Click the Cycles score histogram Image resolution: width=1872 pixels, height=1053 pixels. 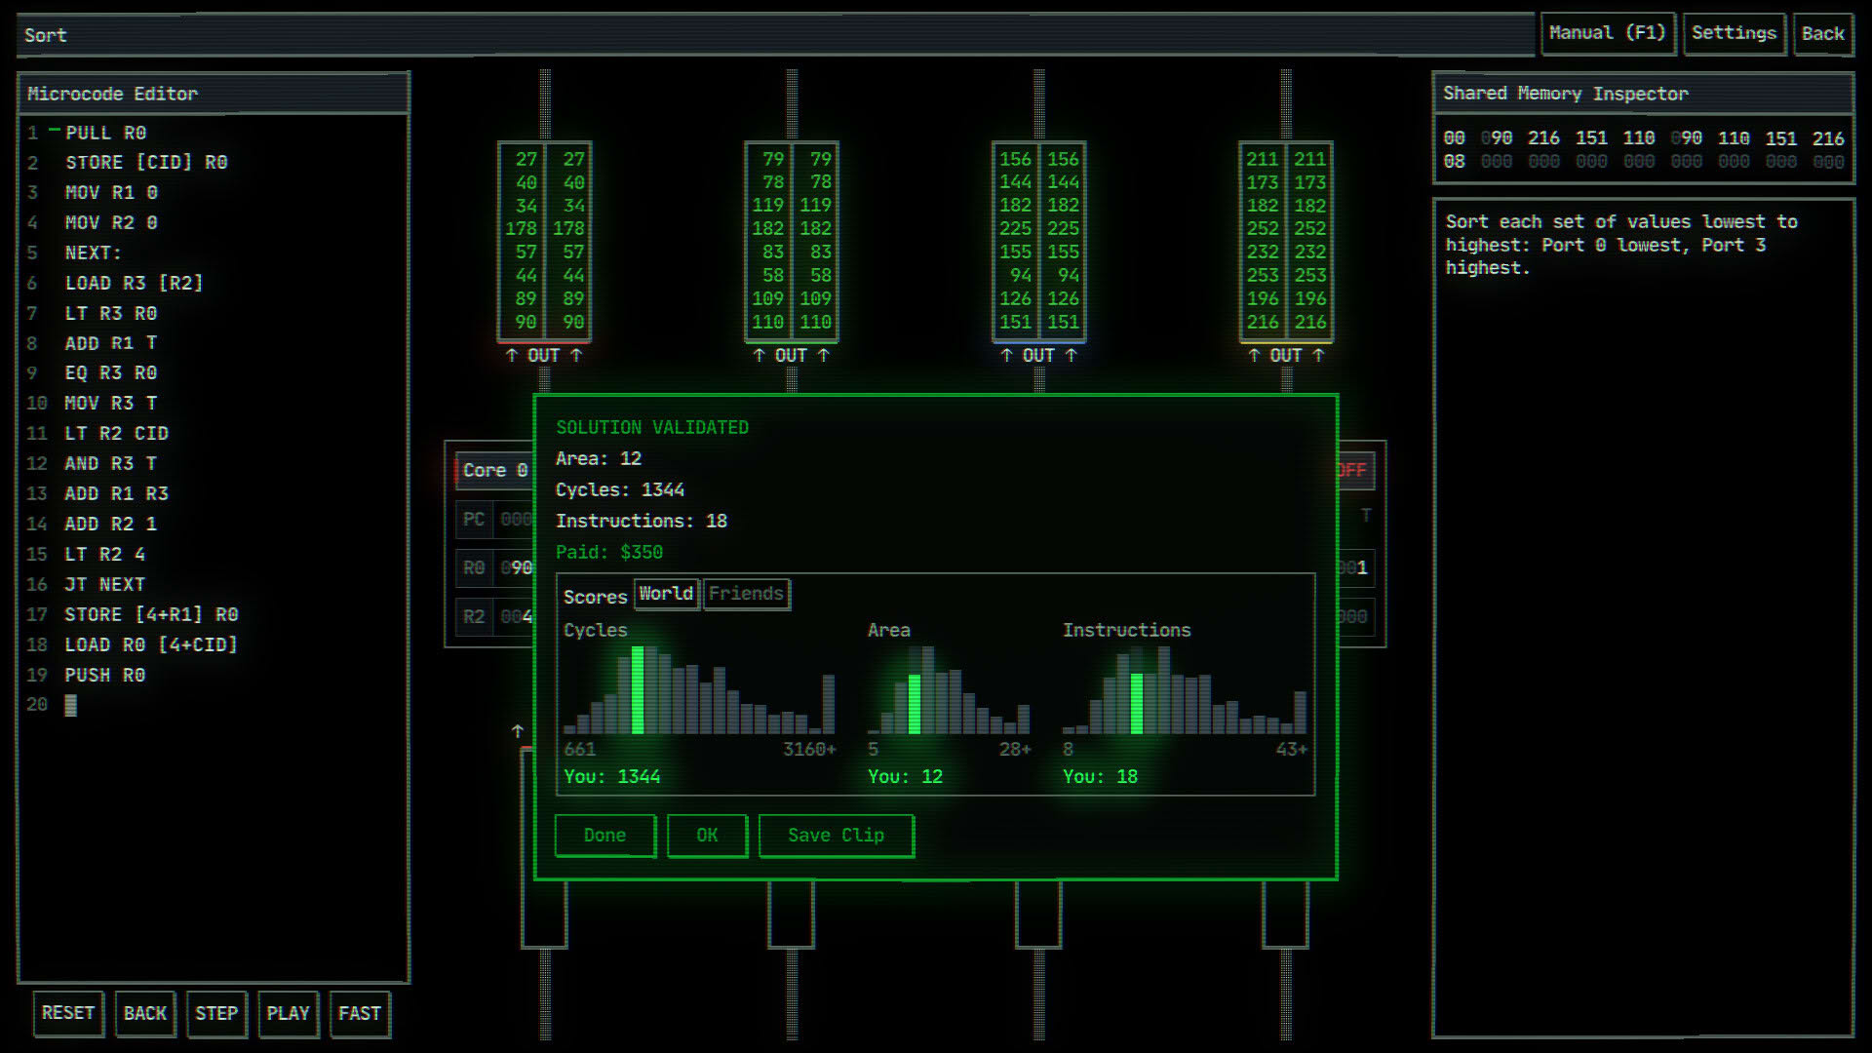click(699, 689)
